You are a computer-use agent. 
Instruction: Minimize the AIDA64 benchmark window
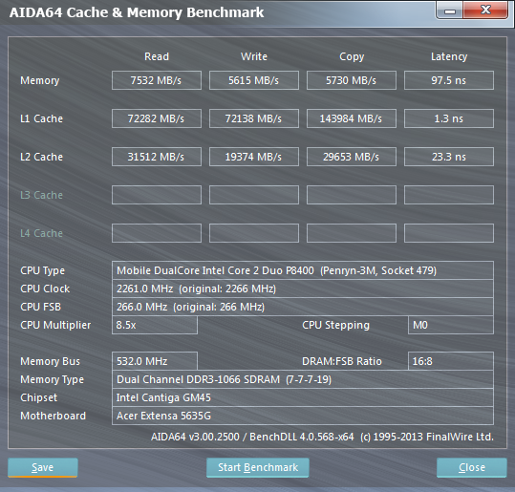[450, 11]
